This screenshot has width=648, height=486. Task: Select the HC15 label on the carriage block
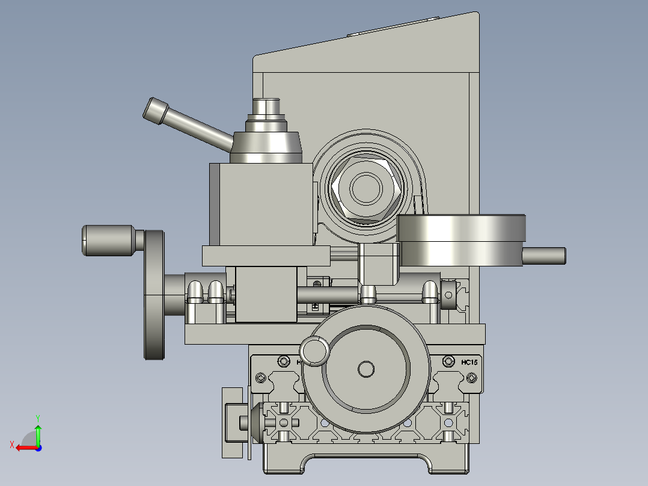coord(469,362)
